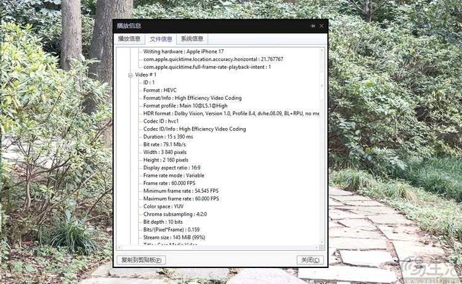Screen dimensions: 462x284
Task: Select the Chroma subsampling : 4:2:0 row
Action: [176, 214]
